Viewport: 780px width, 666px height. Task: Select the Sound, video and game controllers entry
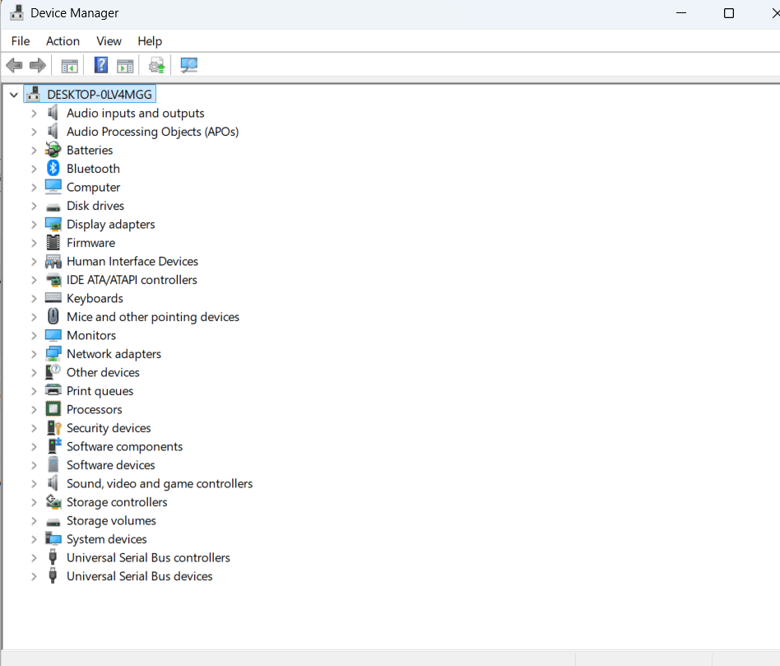point(159,483)
